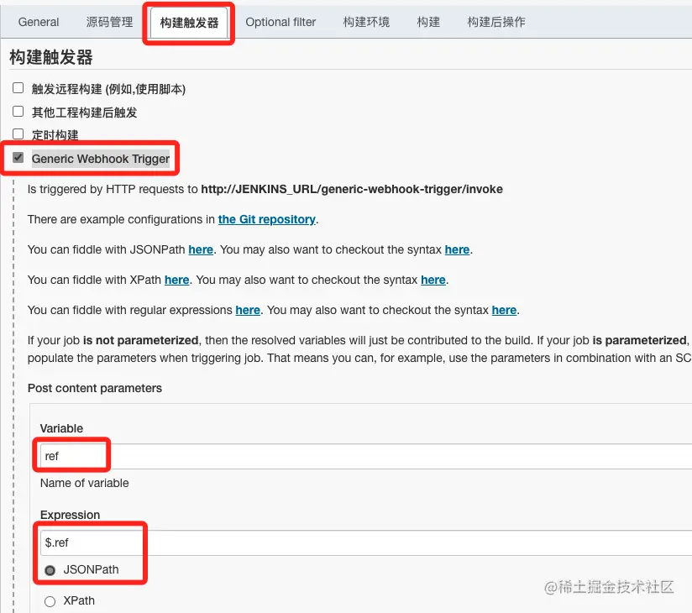Open the Optional filter tab
The height and width of the screenshot is (613, 692).
coord(280,22)
